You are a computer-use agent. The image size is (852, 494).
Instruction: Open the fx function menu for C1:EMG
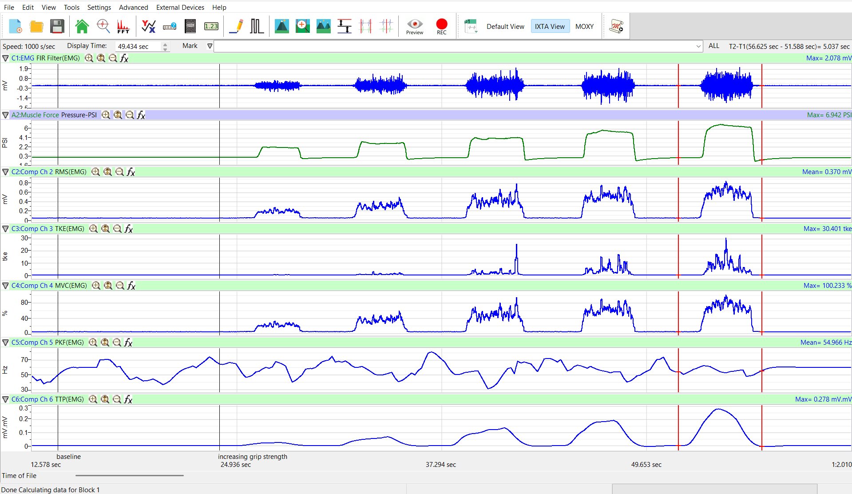pyautogui.click(x=124, y=58)
